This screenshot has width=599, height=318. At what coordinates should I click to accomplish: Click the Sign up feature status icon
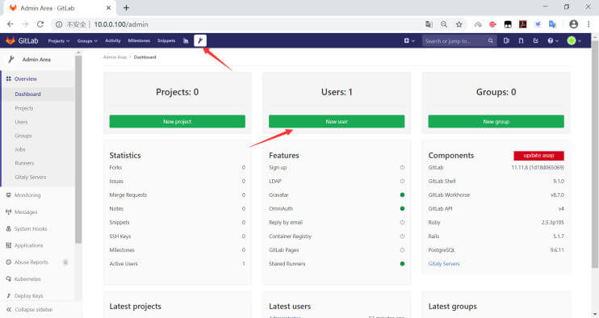coord(402,168)
